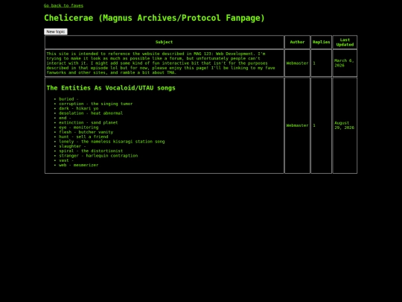Click 'web - mesmerizer' list item
Image resolution: width=402 pixels, height=302 pixels.
[x=79, y=165]
